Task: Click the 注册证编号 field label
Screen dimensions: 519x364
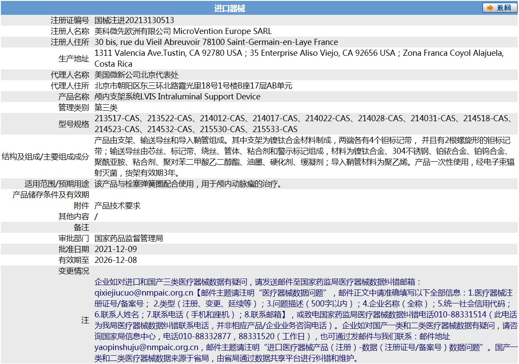Action: point(70,20)
